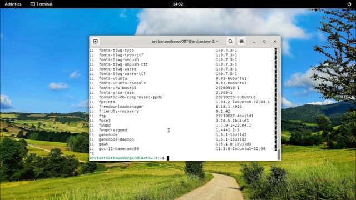Click version 1.44+1.2-3
356x200 pixels.
click(x=228, y=130)
